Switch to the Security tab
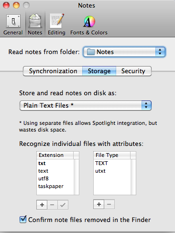Screen dimensions: 175x233 (x=133, y=71)
